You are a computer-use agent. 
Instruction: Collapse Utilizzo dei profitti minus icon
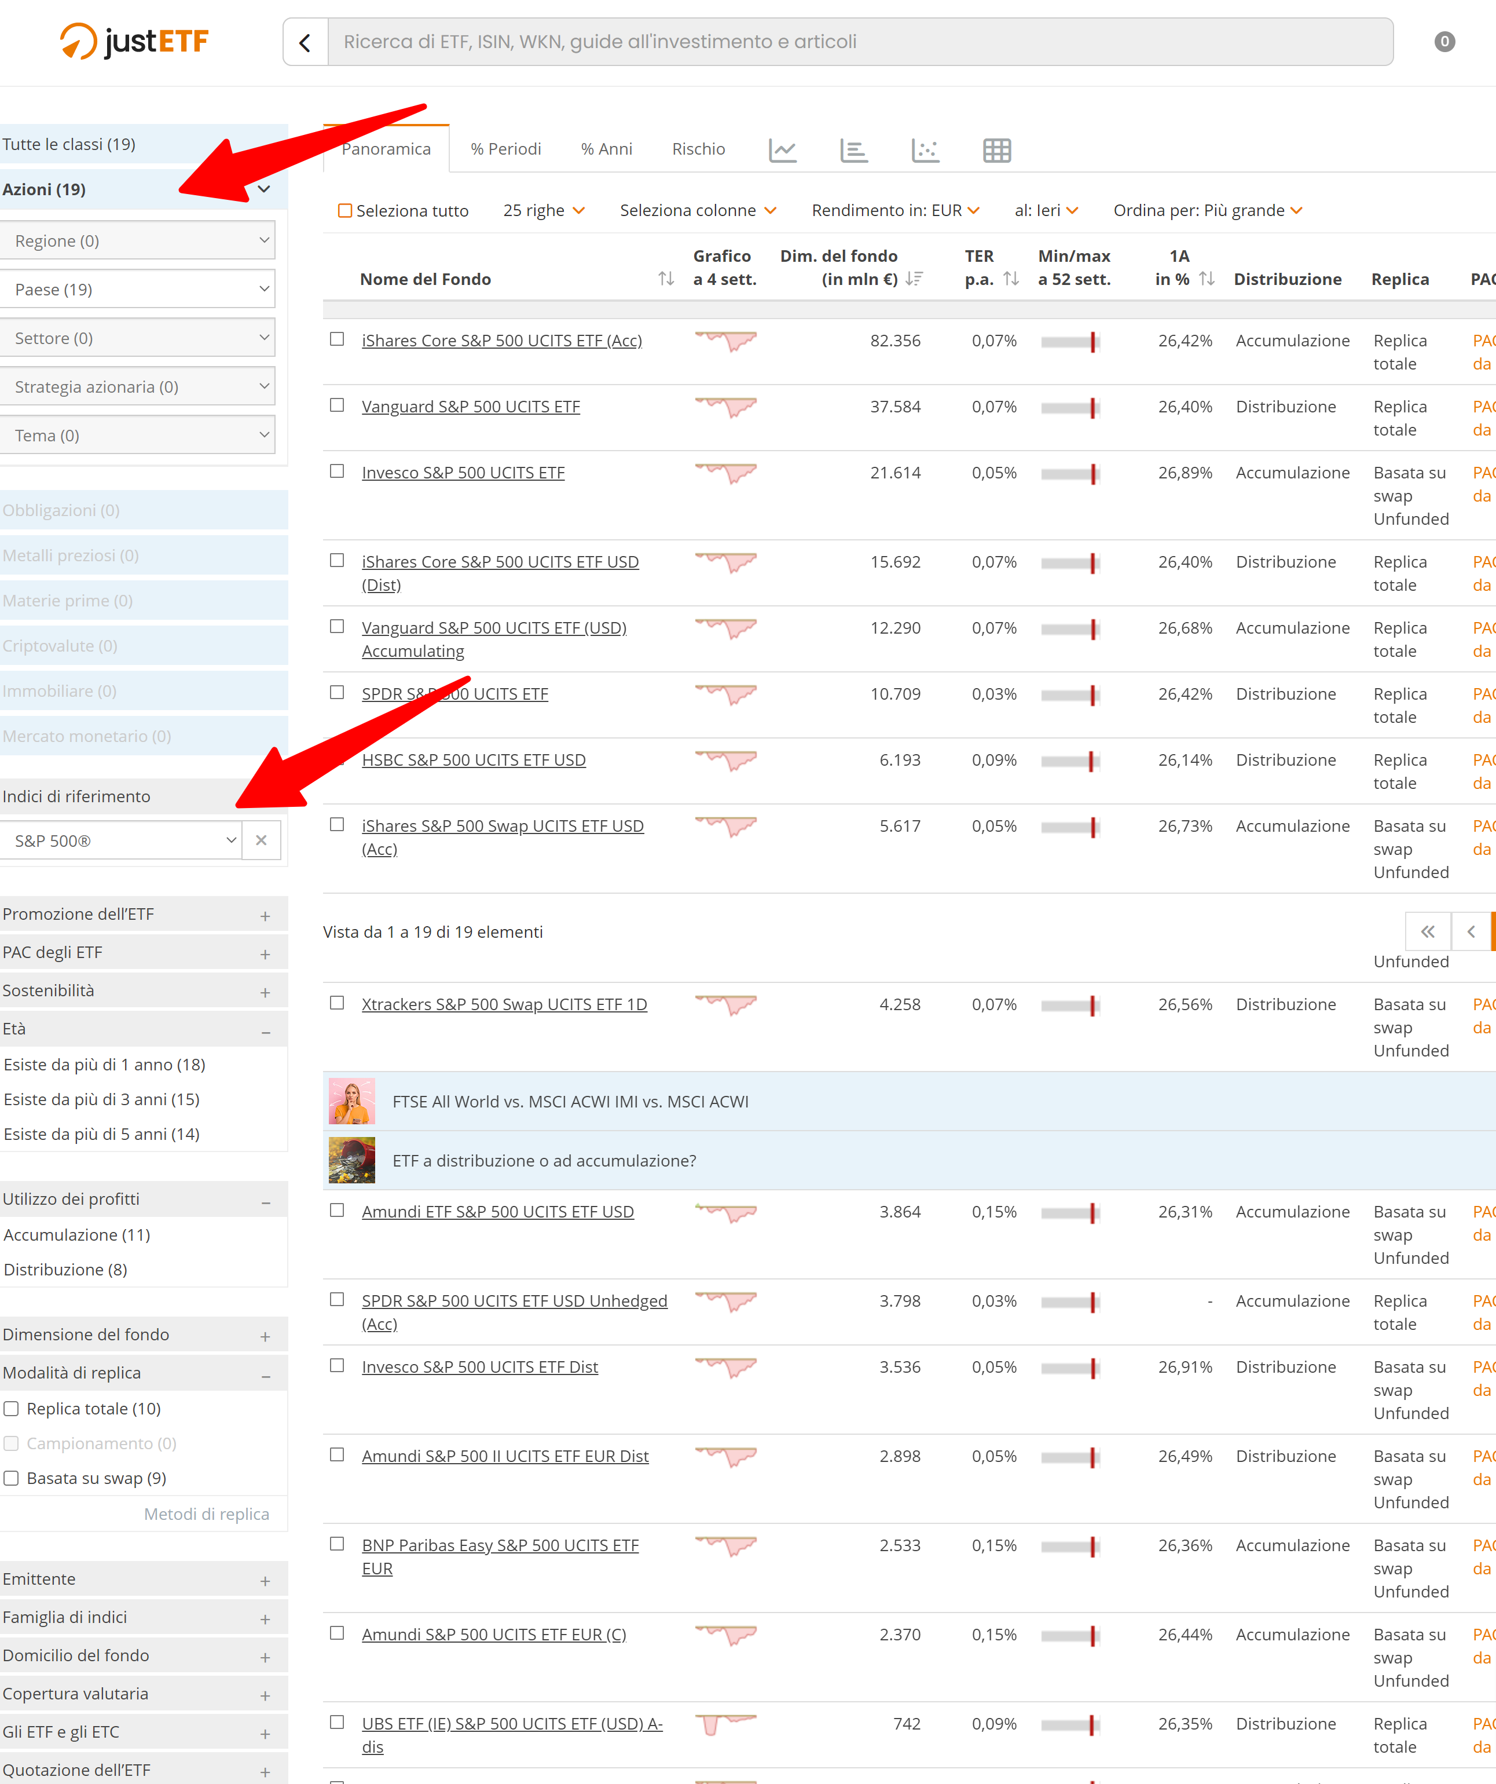click(266, 1202)
